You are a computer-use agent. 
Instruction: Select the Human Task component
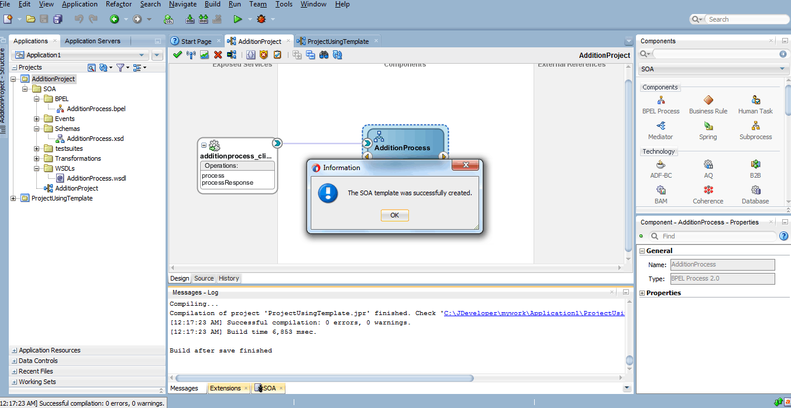point(755,105)
